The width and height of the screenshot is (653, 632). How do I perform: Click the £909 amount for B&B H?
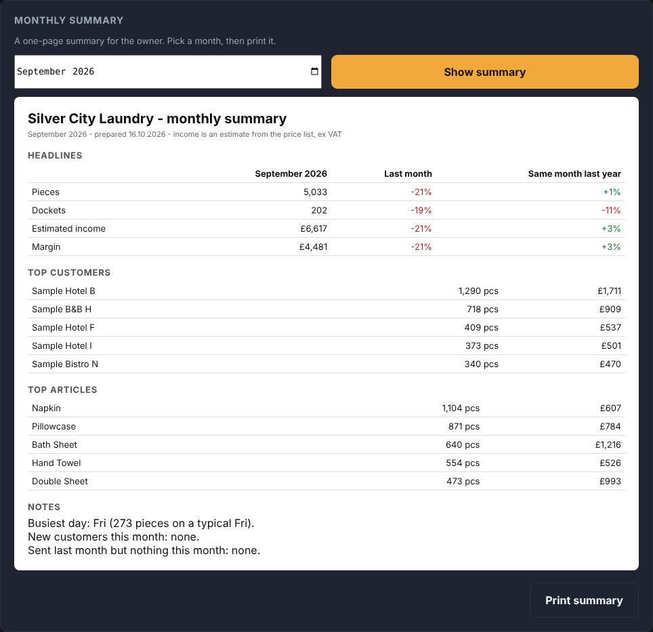610,310
